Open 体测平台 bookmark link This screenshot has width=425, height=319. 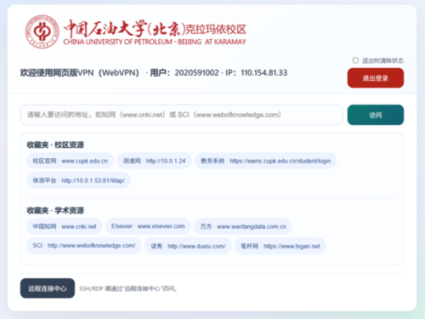point(78,180)
